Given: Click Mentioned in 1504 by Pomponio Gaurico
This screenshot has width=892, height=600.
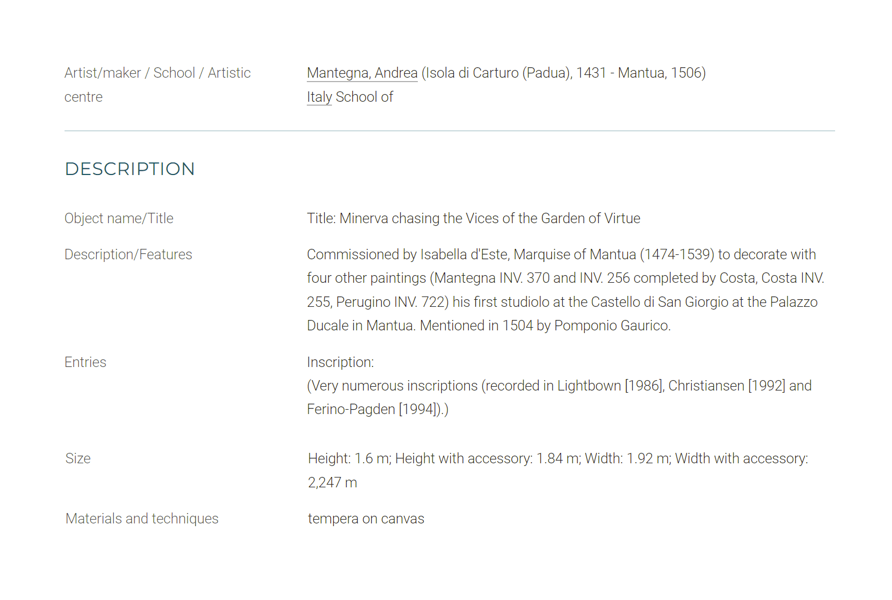Looking at the screenshot, I should [545, 325].
